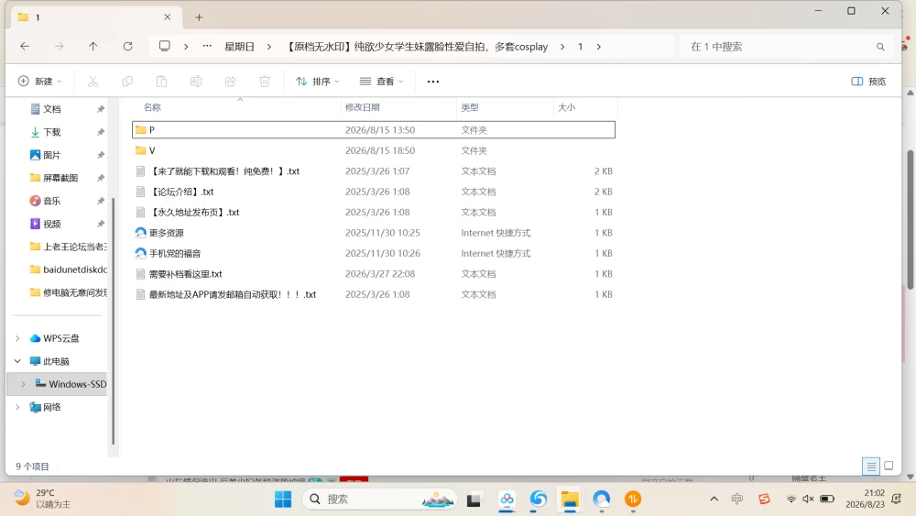This screenshot has height=516, width=916.
Task: Switch to large thumbnails view icon
Action: tap(889, 466)
